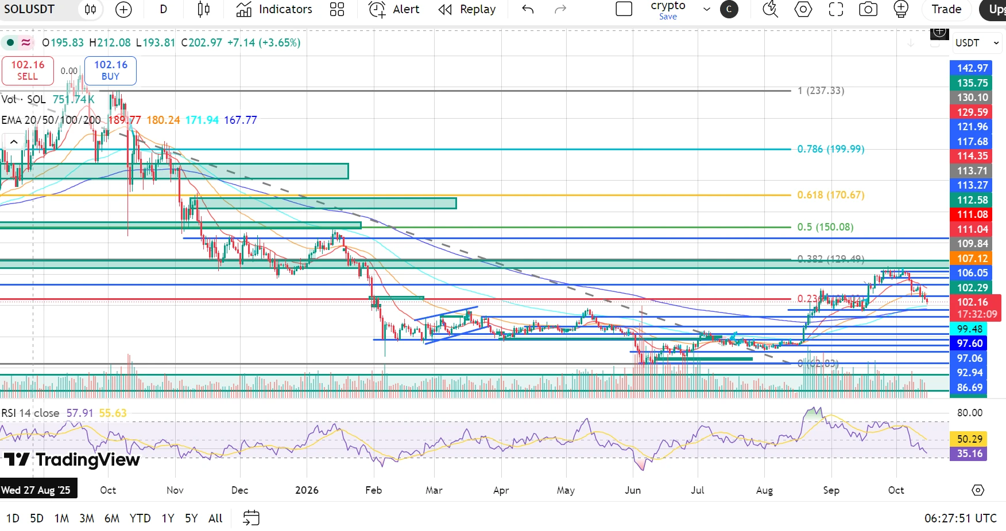Select the 1M time range
The height and width of the screenshot is (531, 1006).
(x=61, y=518)
